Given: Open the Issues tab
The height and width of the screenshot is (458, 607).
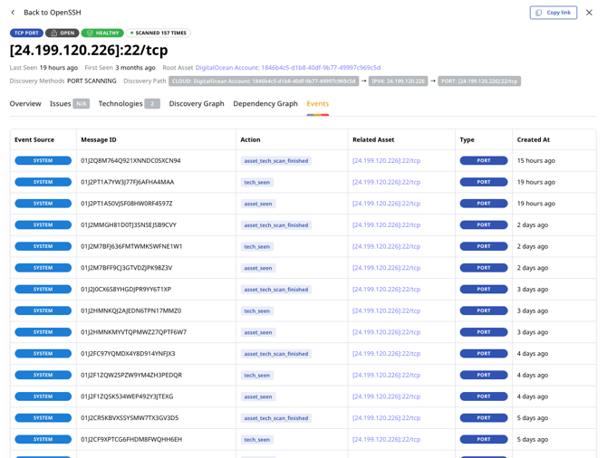Looking at the screenshot, I should (x=69, y=104).
